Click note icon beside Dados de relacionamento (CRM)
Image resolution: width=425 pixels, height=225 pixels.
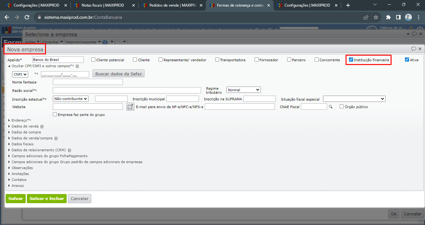pyautogui.click(x=69, y=150)
